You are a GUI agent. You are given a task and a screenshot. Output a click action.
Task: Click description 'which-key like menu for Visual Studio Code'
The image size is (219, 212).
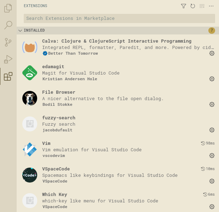point(100,201)
